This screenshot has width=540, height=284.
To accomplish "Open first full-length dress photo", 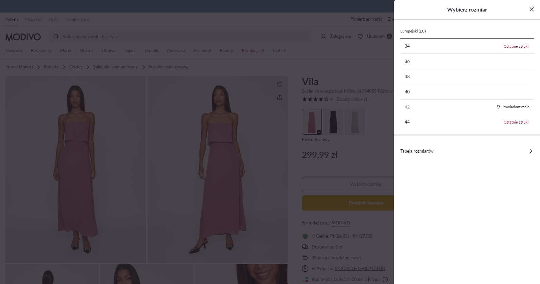I will [76, 169].
